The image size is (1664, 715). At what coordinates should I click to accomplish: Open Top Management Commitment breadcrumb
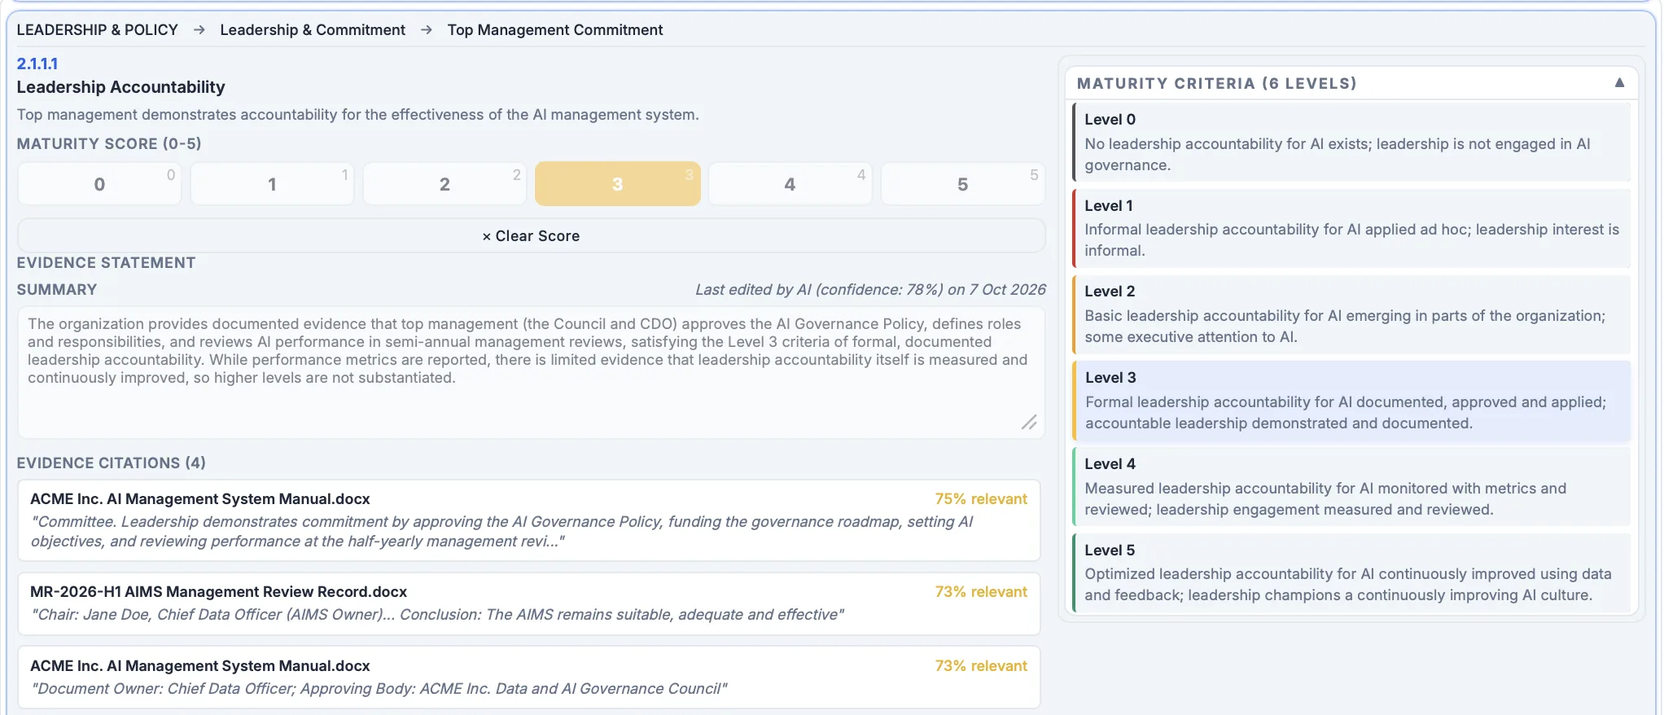(555, 30)
